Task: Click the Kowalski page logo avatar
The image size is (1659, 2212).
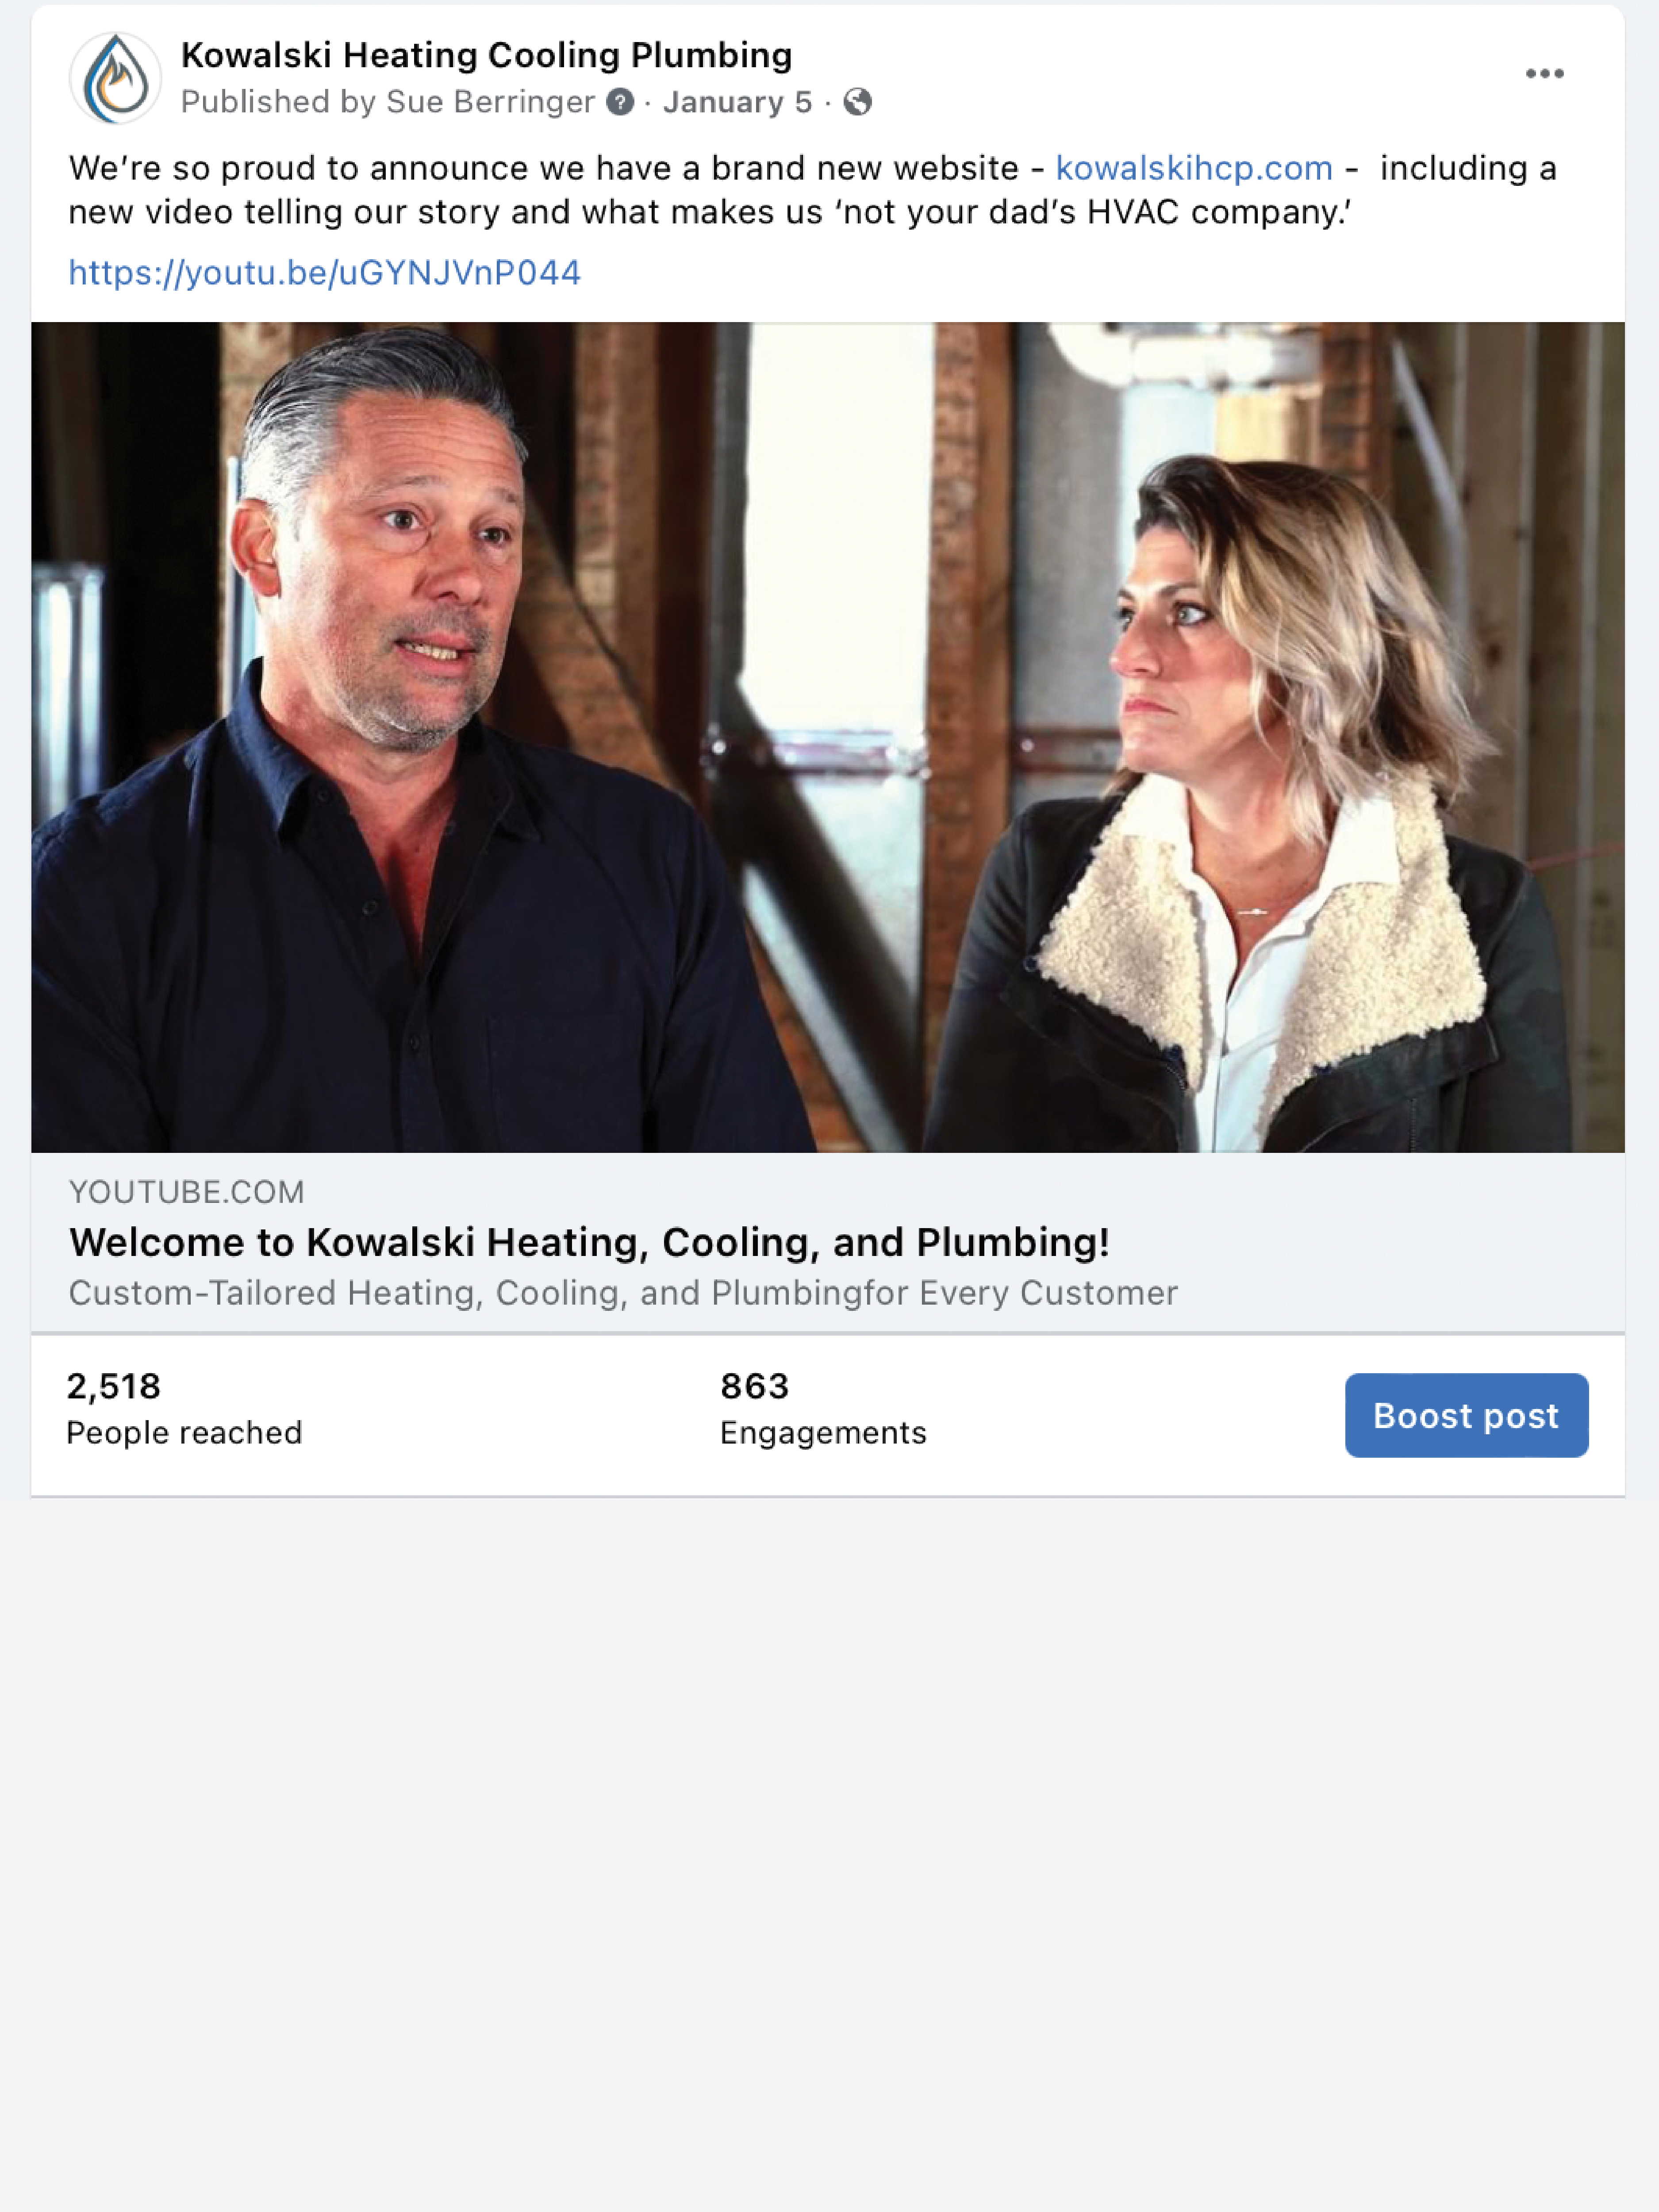Action: click(115, 78)
